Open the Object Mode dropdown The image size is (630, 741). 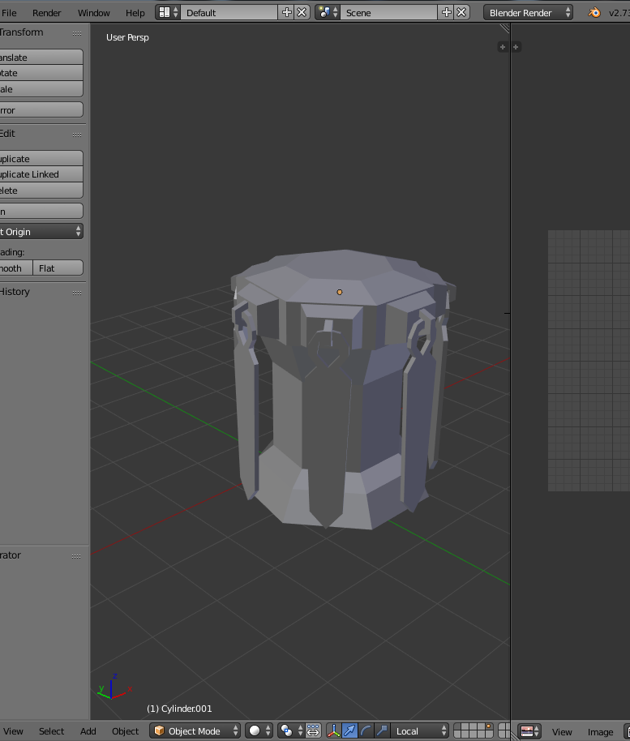(195, 730)
